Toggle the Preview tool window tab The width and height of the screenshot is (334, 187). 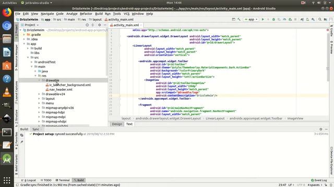click(331, 47)
